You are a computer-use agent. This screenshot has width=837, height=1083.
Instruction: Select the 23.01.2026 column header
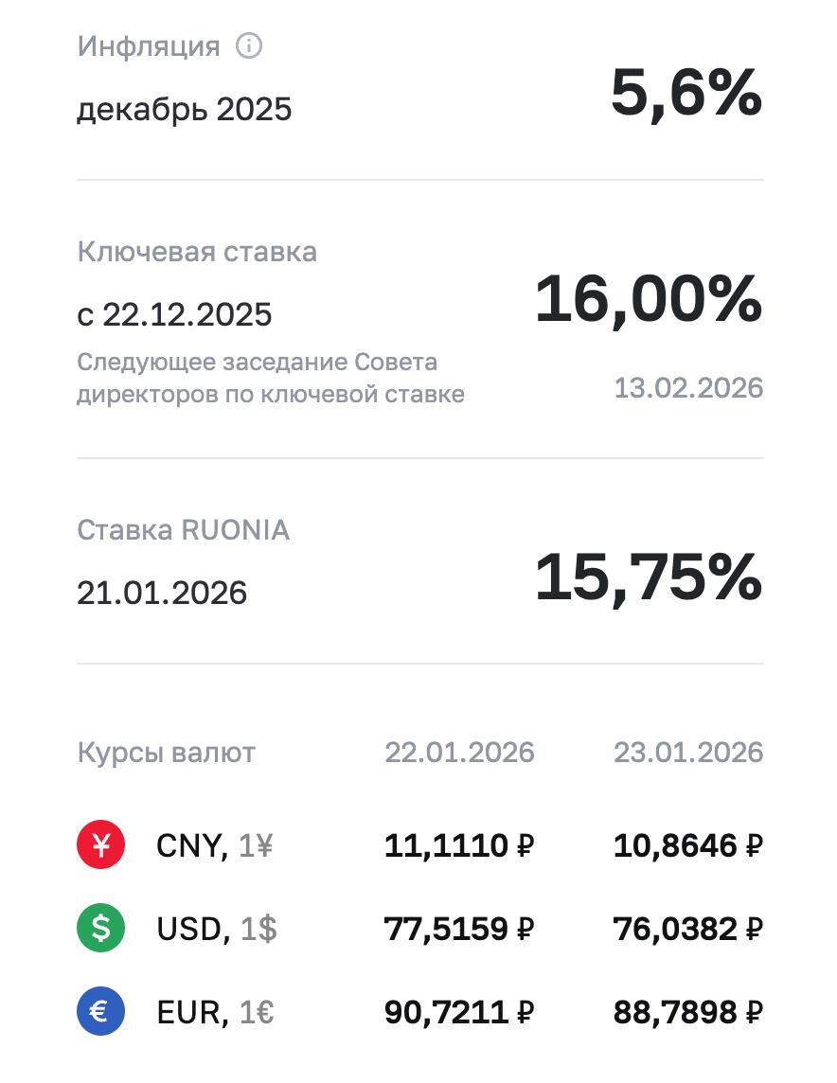point(688,753)
